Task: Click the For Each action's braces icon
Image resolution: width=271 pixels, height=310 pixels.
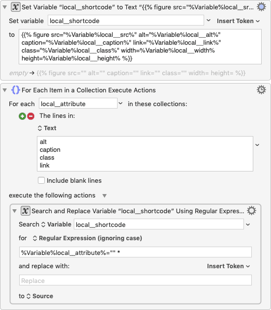Action: (x=15, y=90)
